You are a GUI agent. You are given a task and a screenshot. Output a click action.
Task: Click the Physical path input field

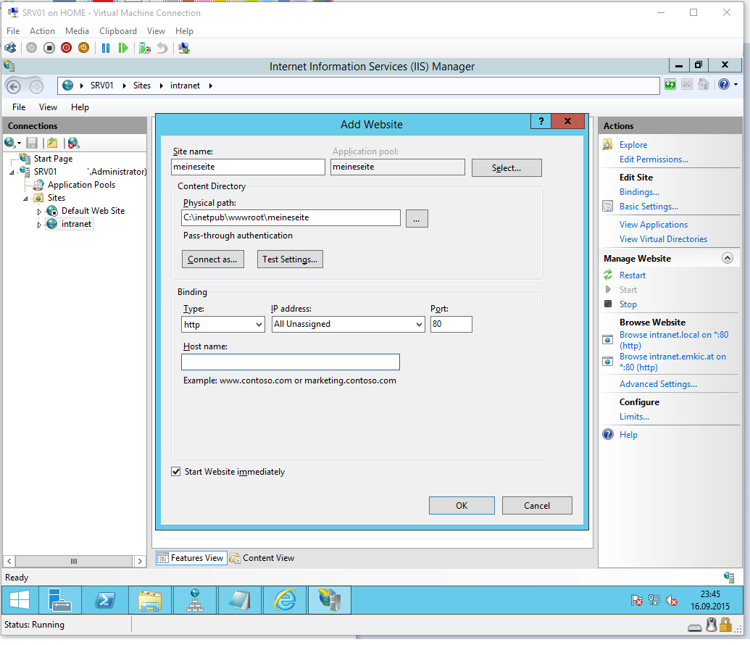(x=291, y=217)
